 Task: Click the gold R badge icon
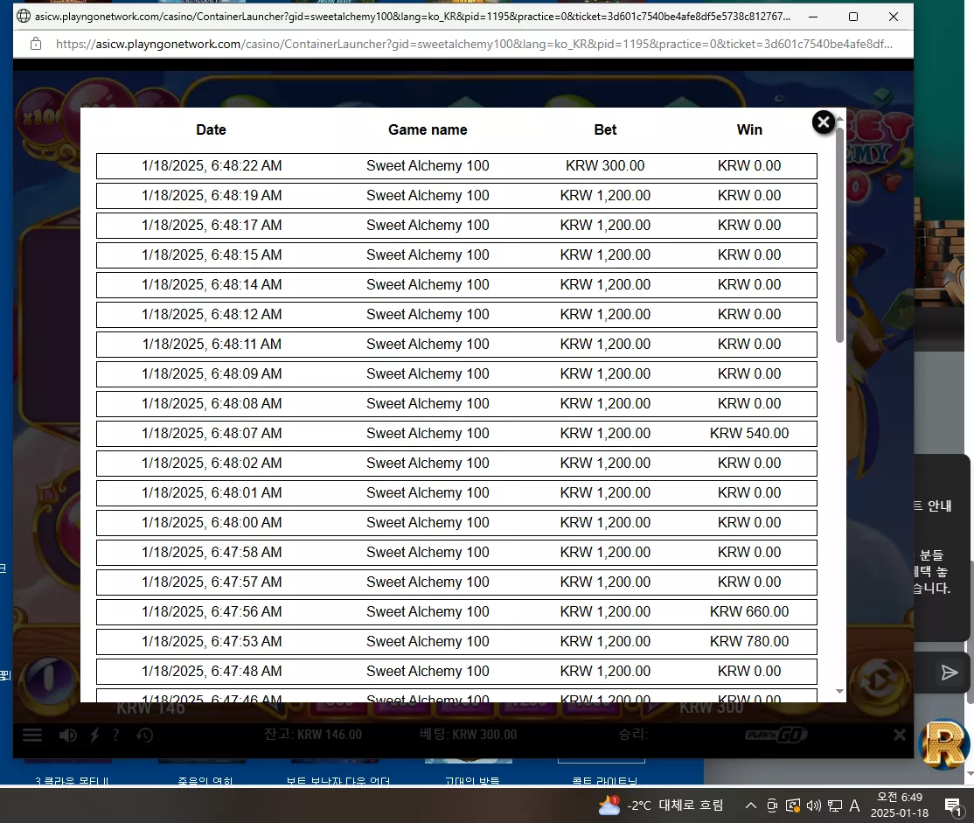pos(944,743)
